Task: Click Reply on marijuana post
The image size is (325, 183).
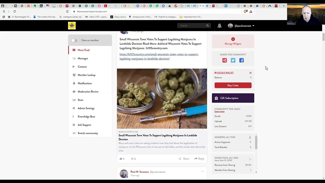Action: (199, 159)
